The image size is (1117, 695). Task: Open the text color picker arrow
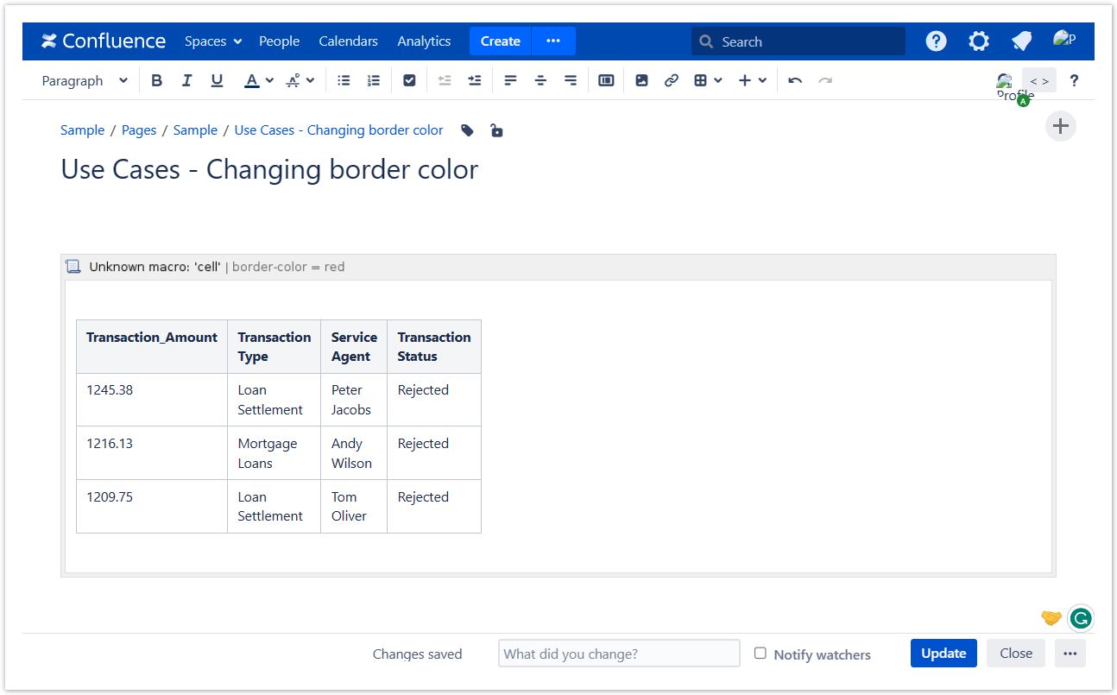pyautogui.click(x=270, y=80)
